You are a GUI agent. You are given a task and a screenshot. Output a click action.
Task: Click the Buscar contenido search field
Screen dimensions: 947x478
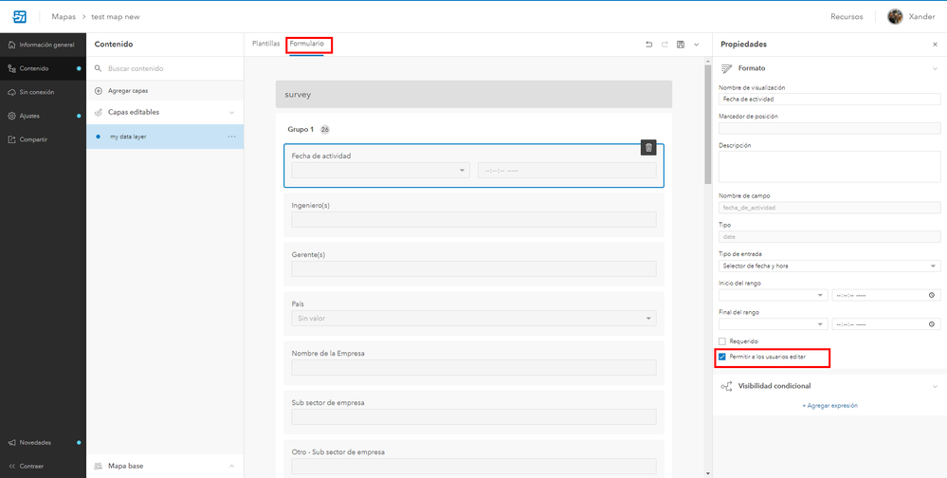tap(166, 69)
